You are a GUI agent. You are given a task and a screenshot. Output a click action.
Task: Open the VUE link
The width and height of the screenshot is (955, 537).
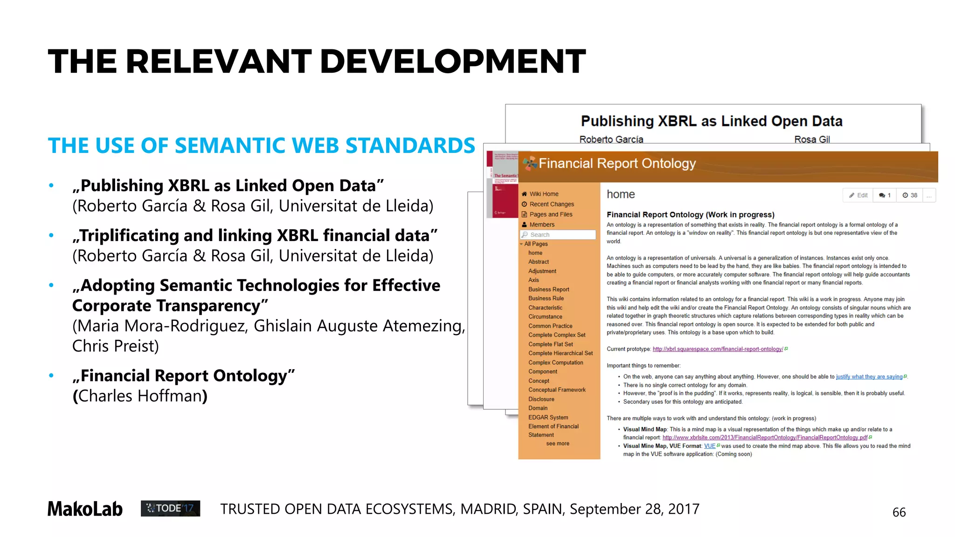[709, 446]
